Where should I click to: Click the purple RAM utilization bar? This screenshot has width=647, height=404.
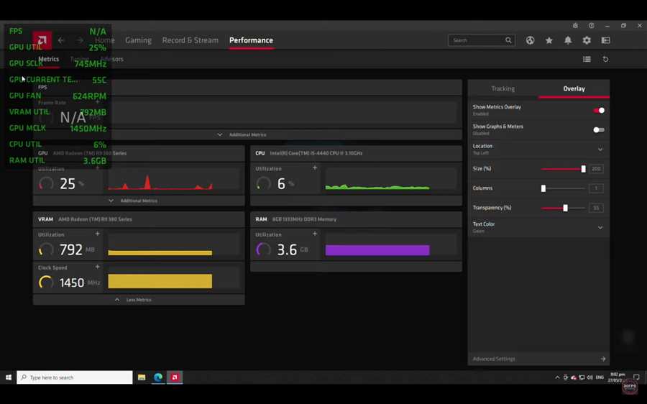tap(377, 250)
